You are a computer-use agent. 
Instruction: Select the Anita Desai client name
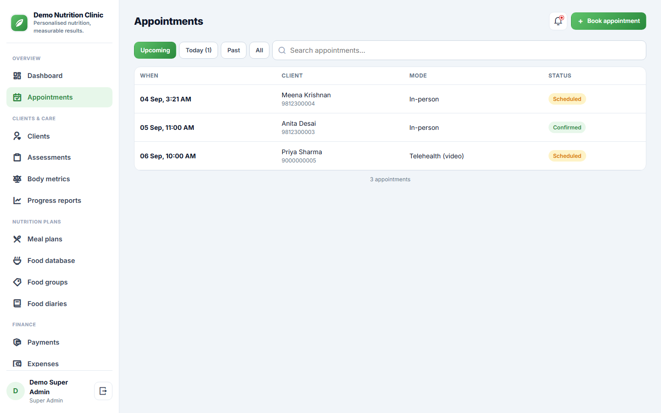pyautogui.click(x=299, y=123)
